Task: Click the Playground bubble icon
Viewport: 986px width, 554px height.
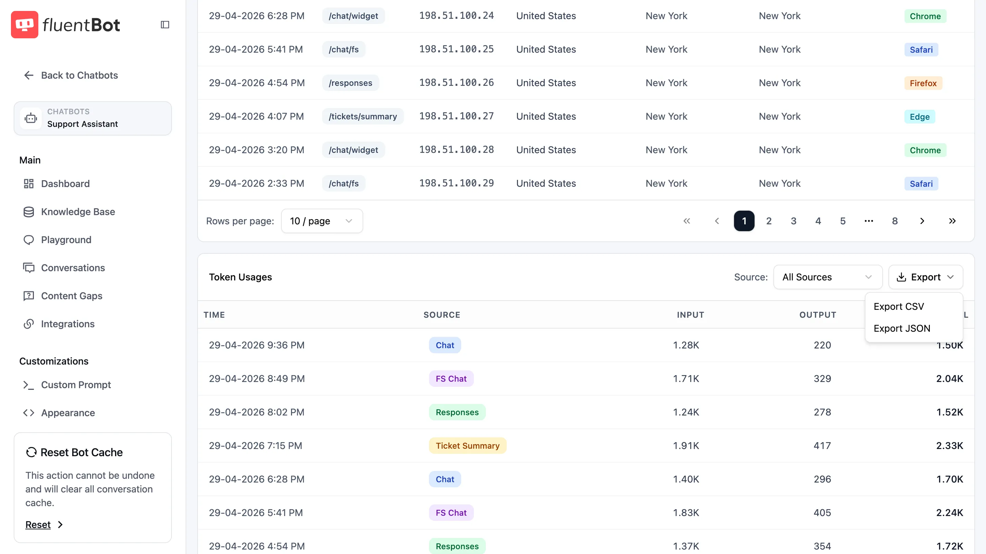Action: [29, 240]
